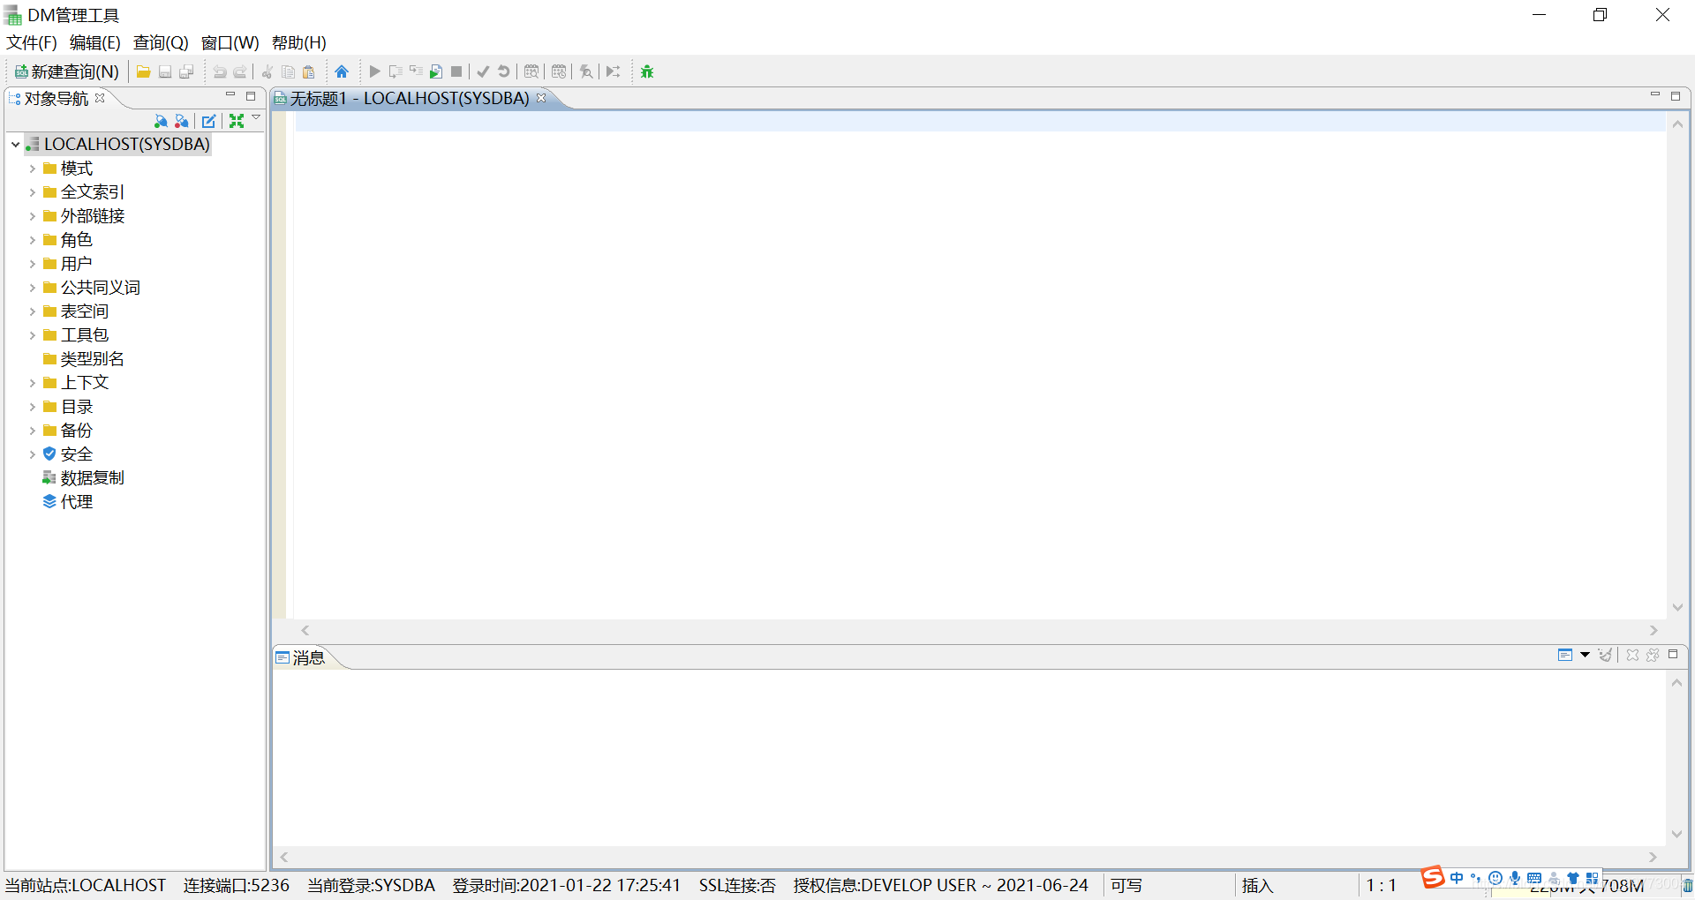Open the navigator view menu triangle
1695x900 pixels.
[256, 117]
